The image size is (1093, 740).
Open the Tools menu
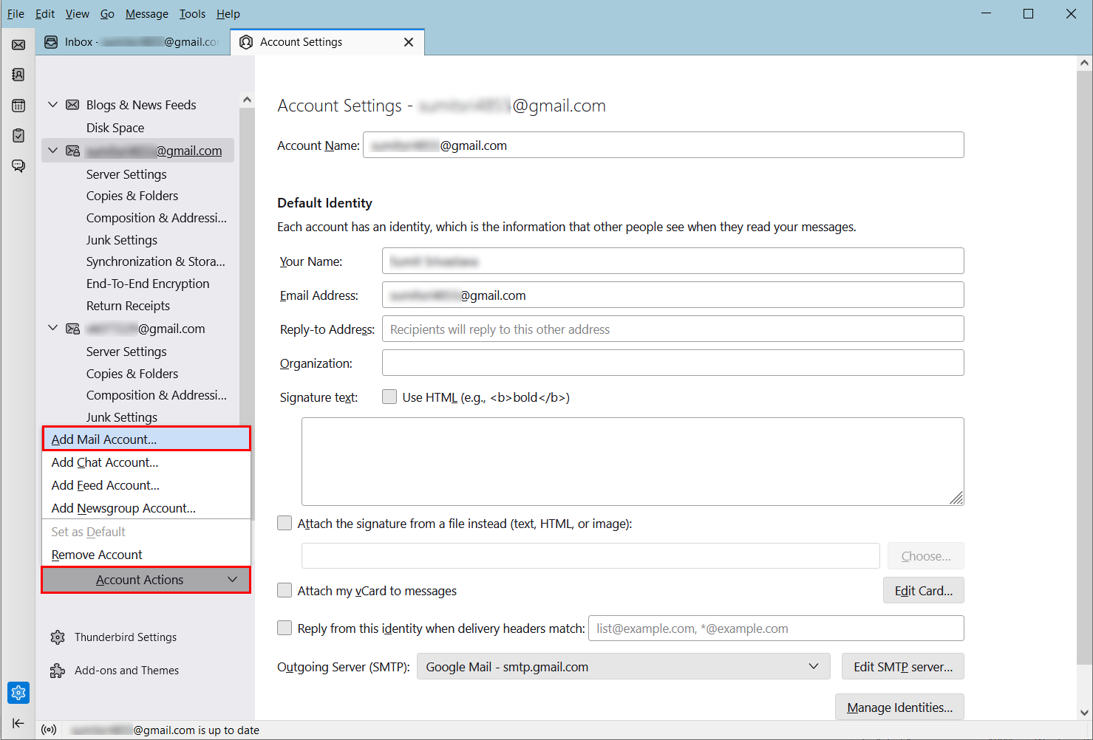pyautogui.click(x=193, y=14)
